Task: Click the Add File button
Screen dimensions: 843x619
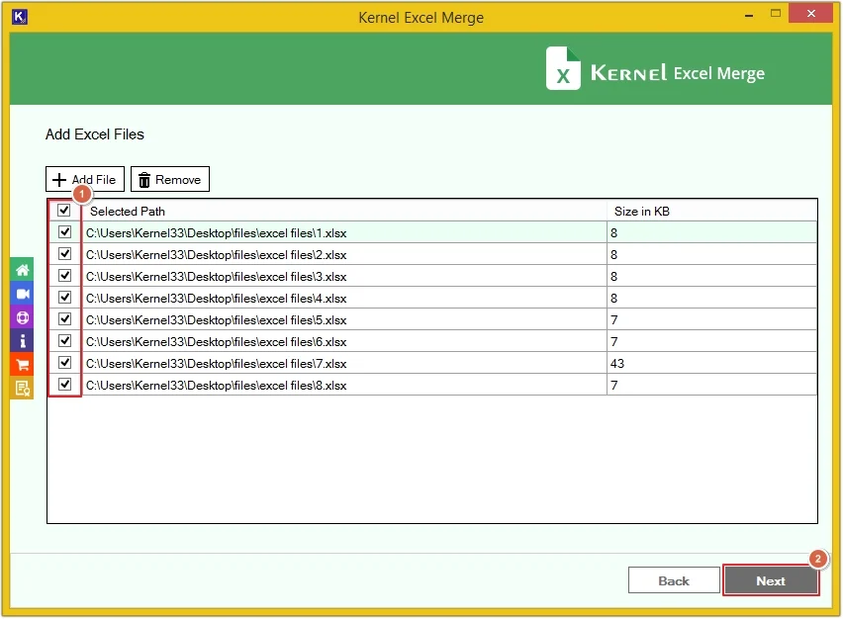Action: point(85,179)
